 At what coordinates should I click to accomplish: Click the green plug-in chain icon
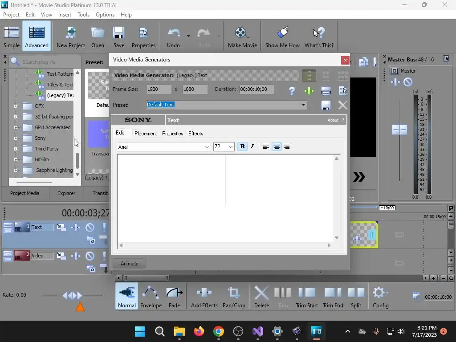[309, 91]
